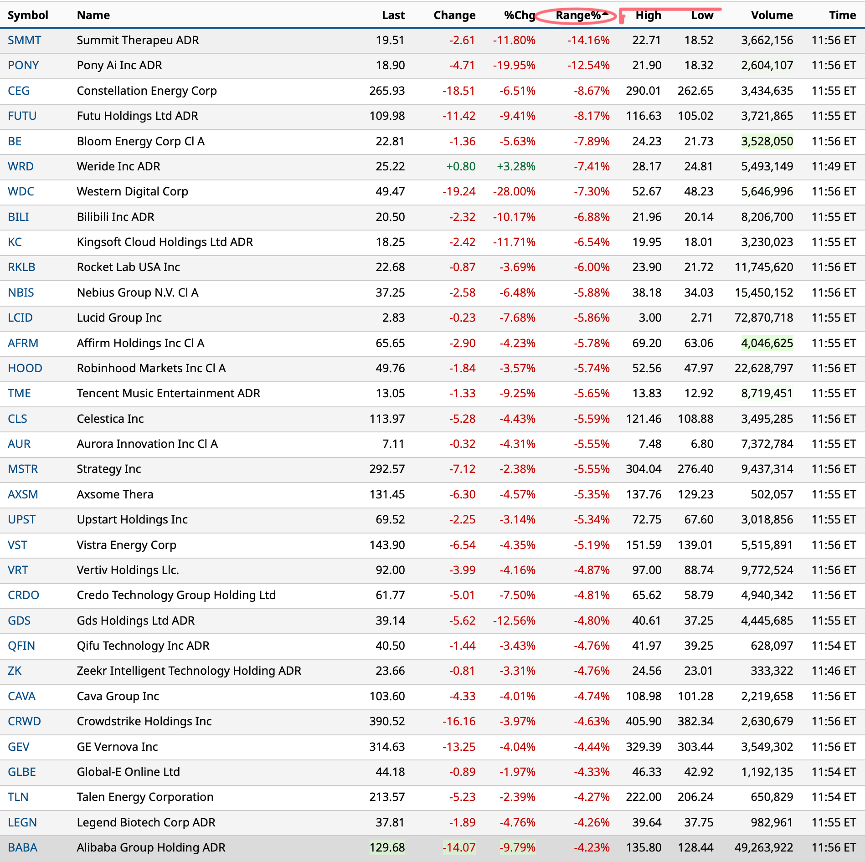Open the HOOD ticker link
Viewport: 865px width, 862px height.
(x=25, y=369)
